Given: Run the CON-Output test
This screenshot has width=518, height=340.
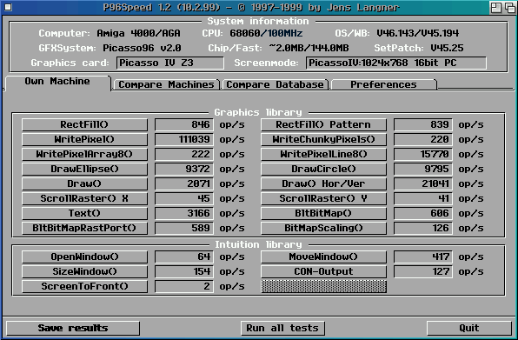Looking at the screenshot, I should click(x=323, y=271).
